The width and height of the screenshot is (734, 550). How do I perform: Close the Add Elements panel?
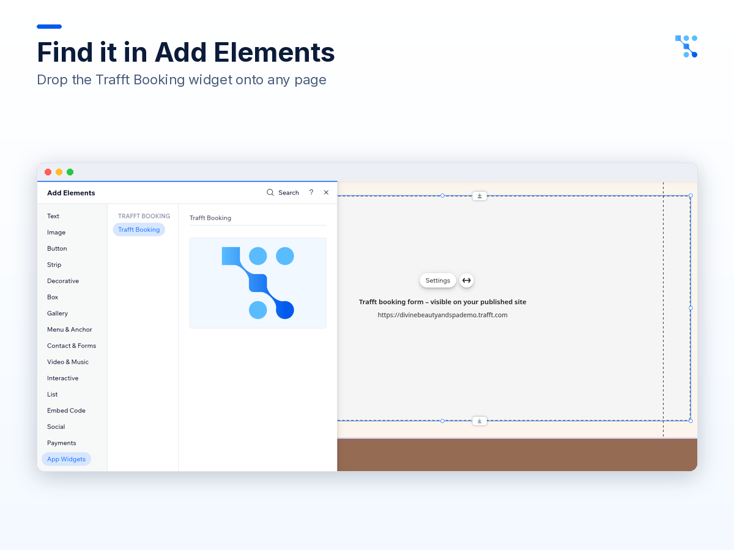click(x=326, y=193)
